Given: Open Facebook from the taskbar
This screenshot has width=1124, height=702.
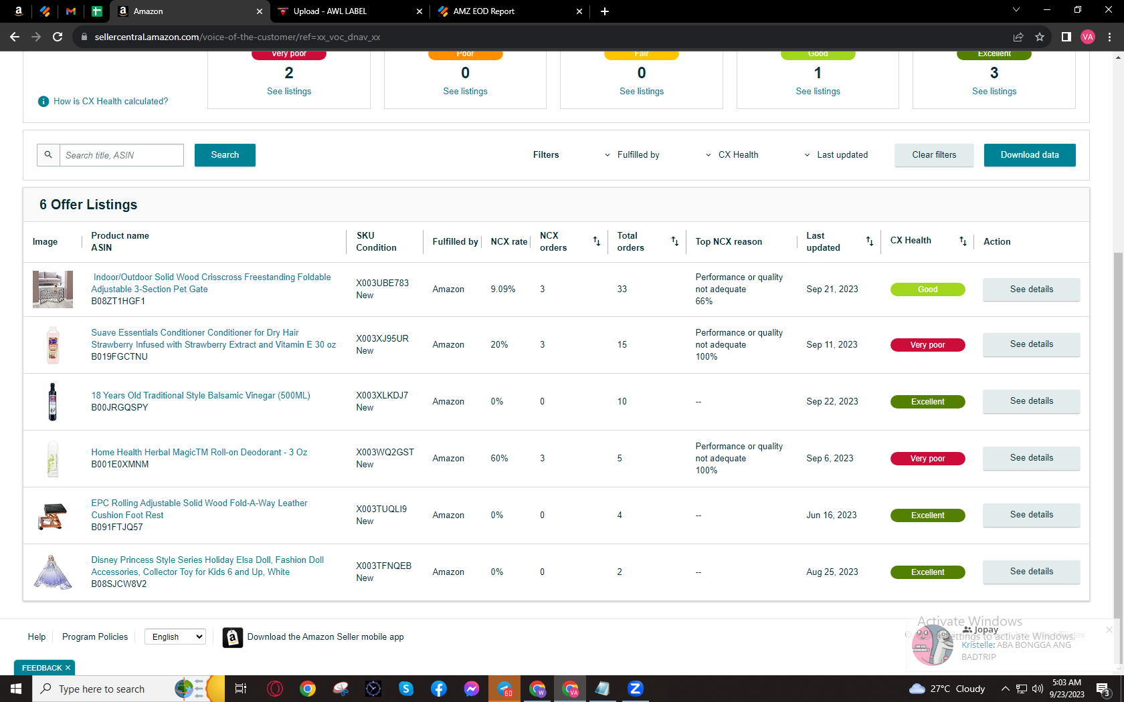Looking at the screenshot, I should (439, 689).
